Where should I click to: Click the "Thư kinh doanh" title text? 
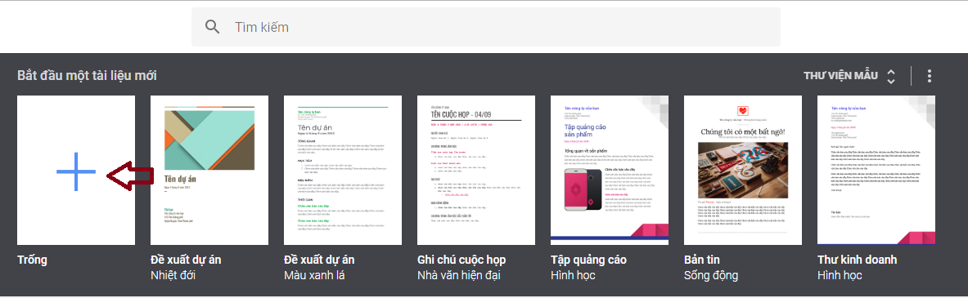[x=857, y=260]
